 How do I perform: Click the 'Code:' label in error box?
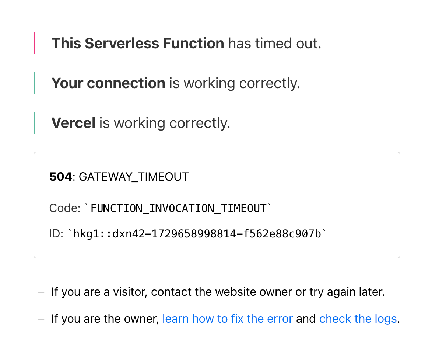point(65,208)
